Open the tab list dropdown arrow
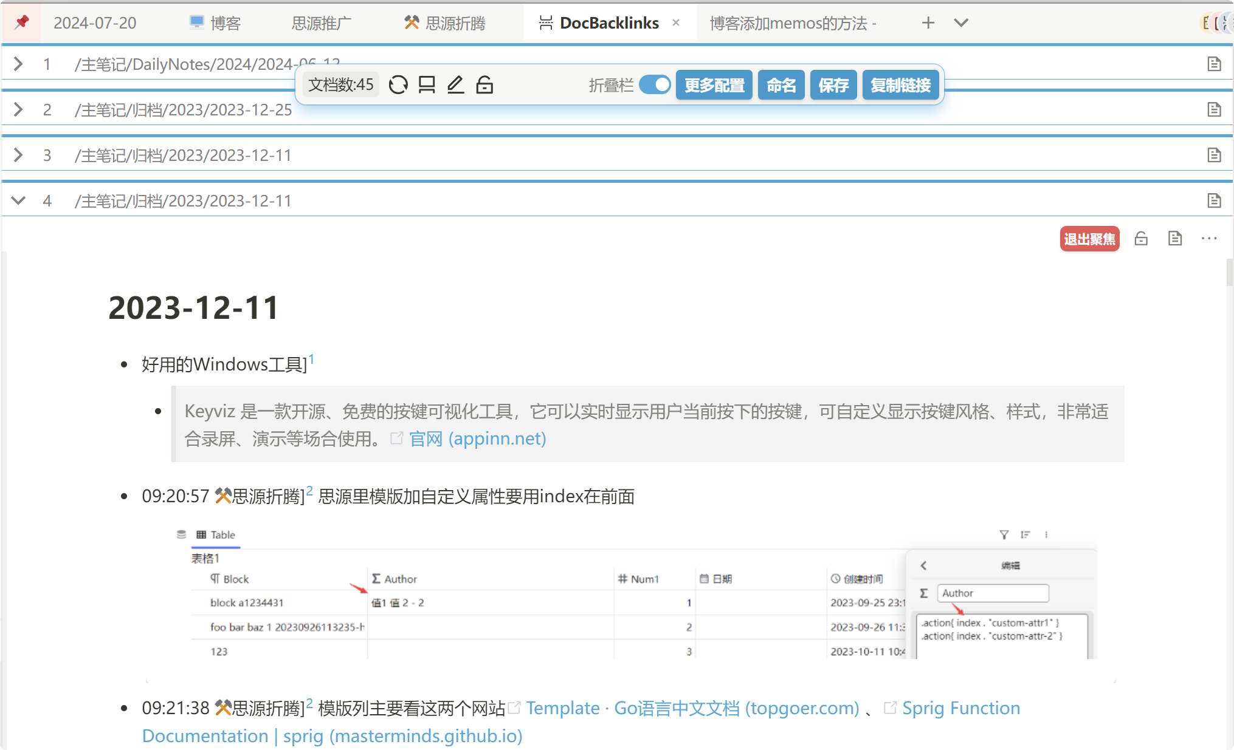The image size is (1234, 750). 960,23
